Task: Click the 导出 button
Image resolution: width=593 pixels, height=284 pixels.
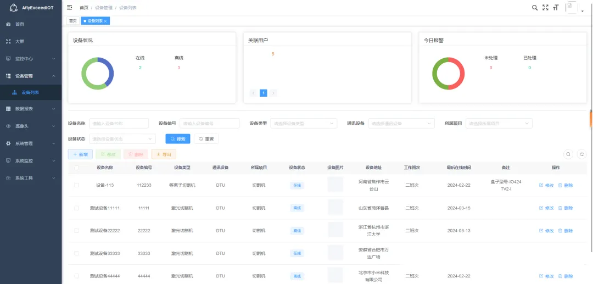Action: (164, 154)
